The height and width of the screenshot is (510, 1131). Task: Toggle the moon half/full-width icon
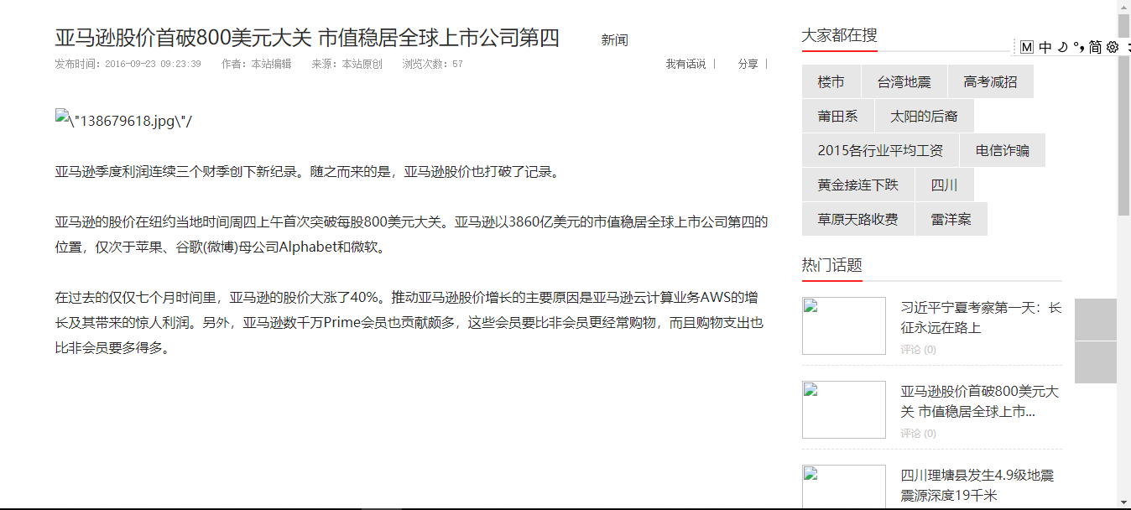[1062, 47]
